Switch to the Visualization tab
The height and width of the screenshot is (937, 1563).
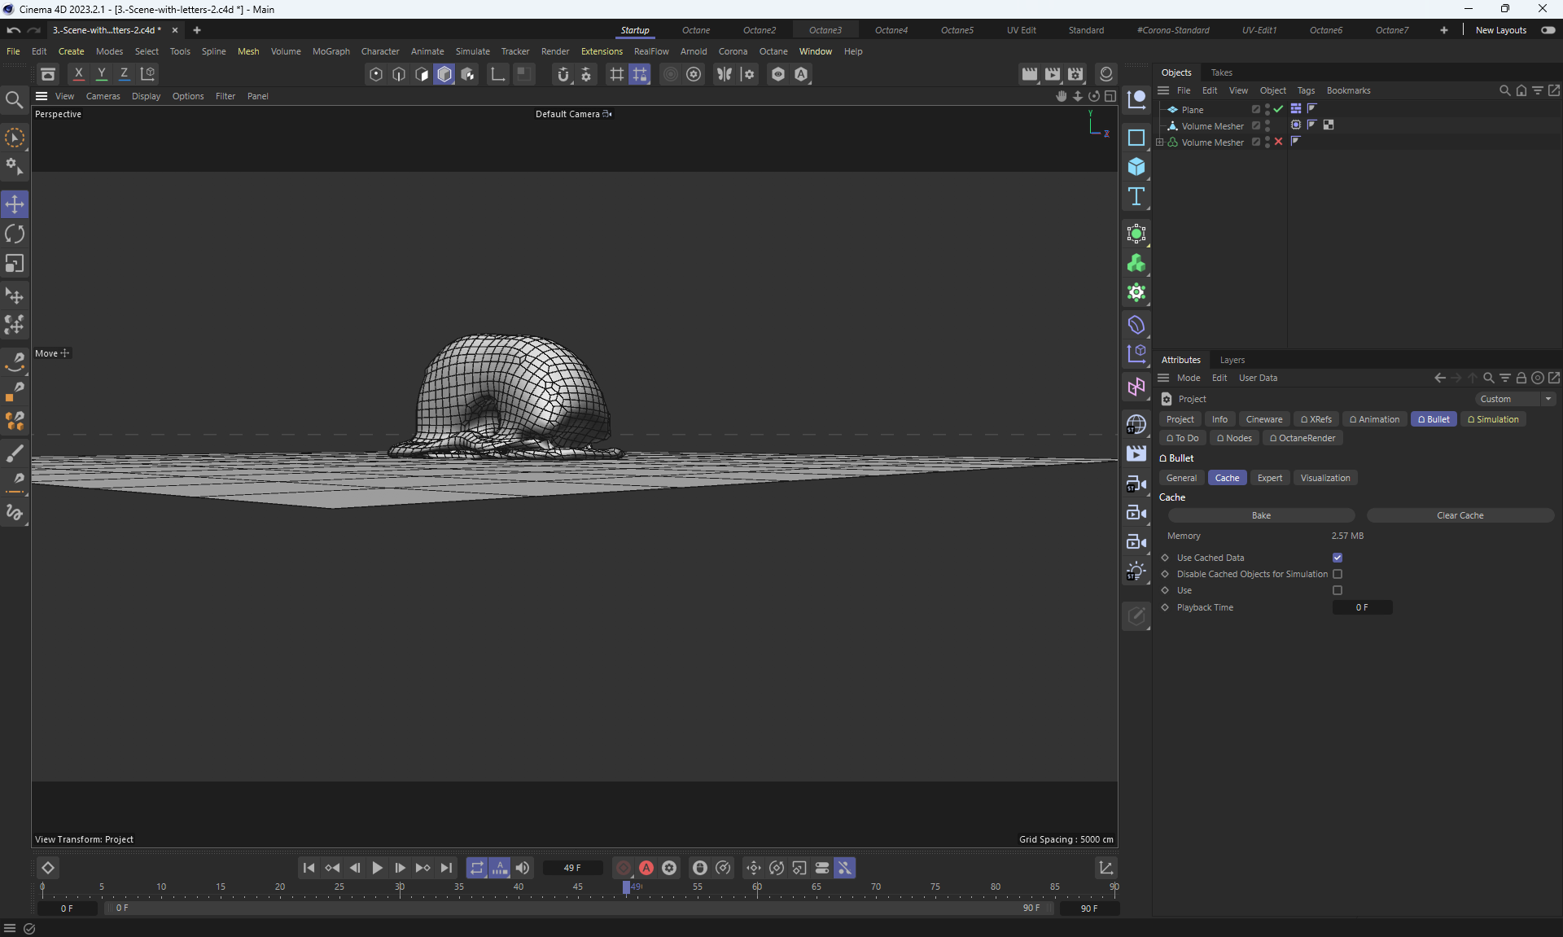coord(1324,478)
